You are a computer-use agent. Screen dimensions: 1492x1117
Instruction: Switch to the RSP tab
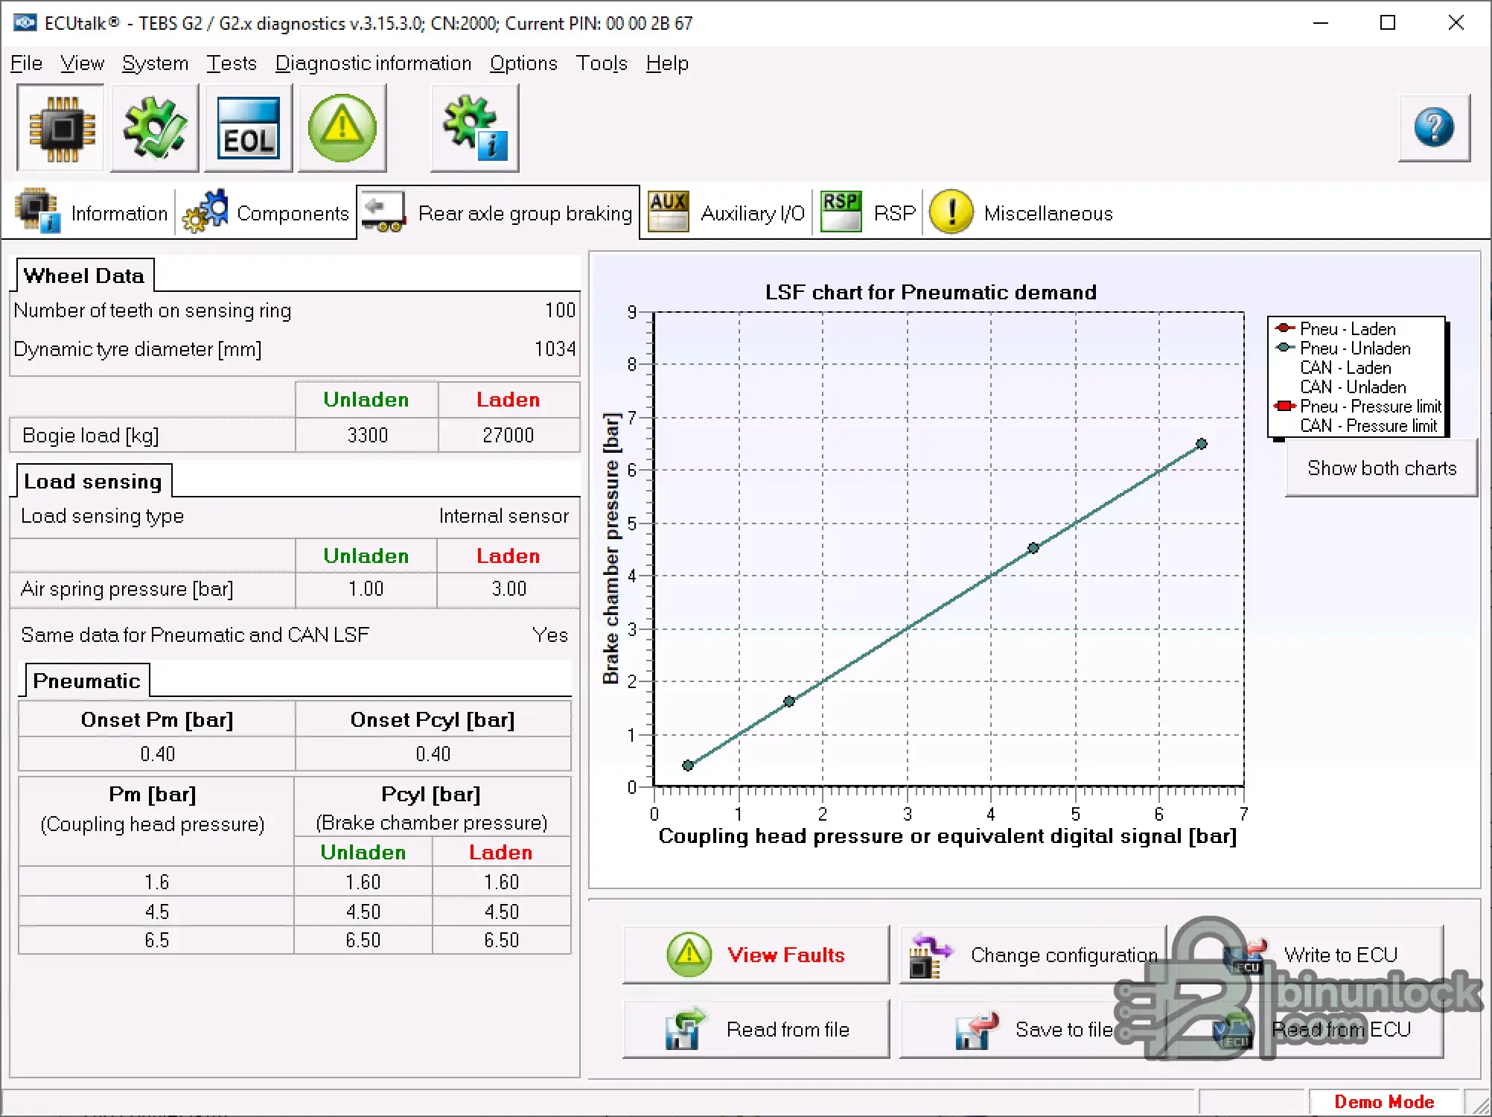(x=868, y=212)
